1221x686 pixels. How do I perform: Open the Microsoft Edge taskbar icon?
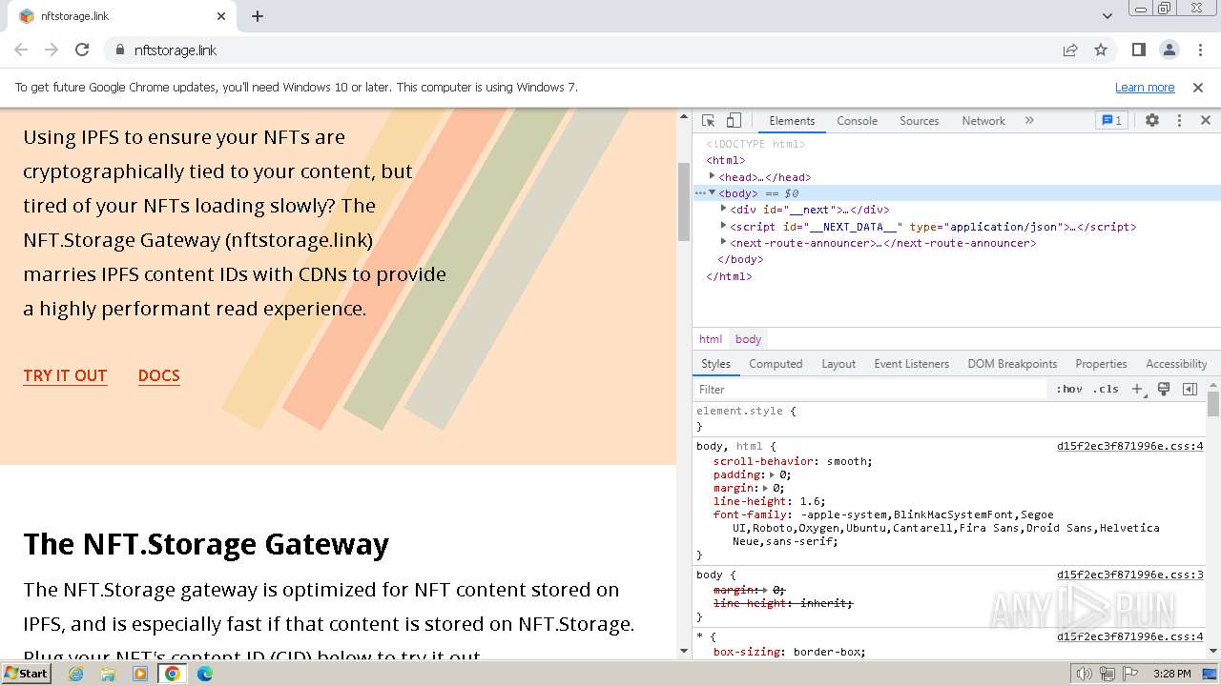pyautogui.click(x=205, y=674)
